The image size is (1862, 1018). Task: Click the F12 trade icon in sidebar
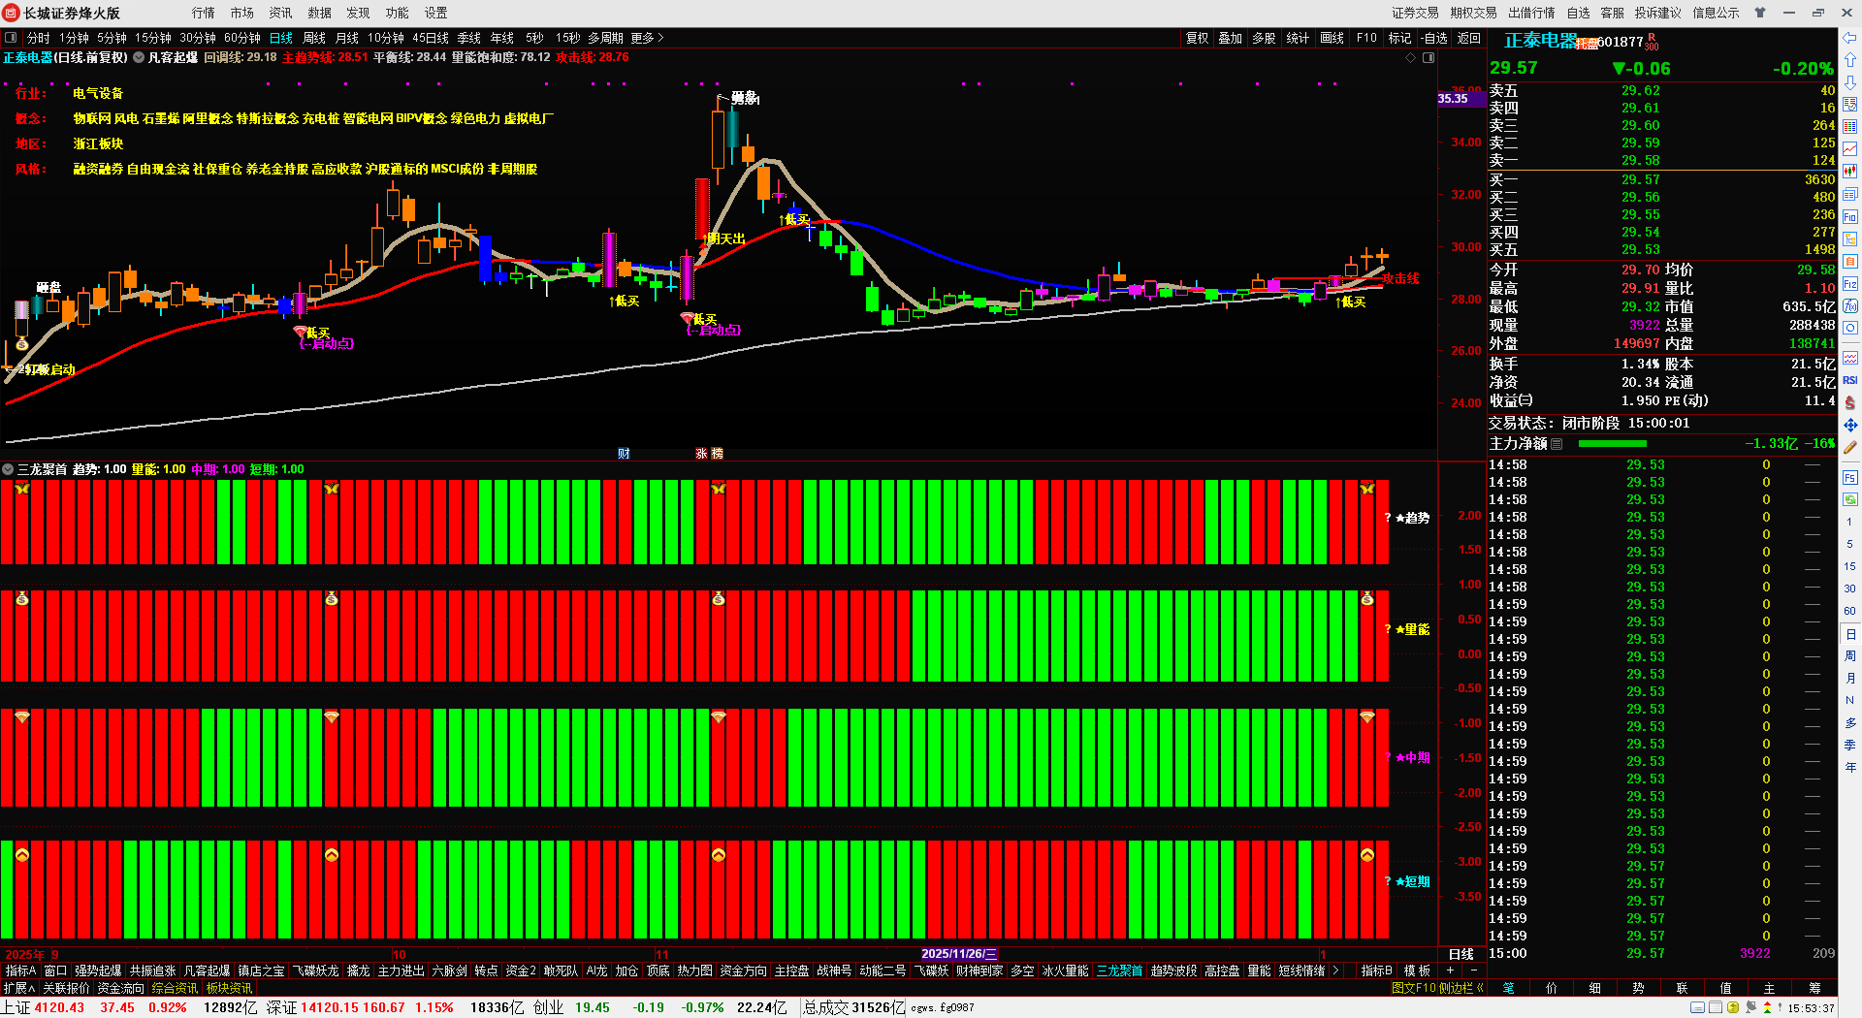(x=1850, y=284)
